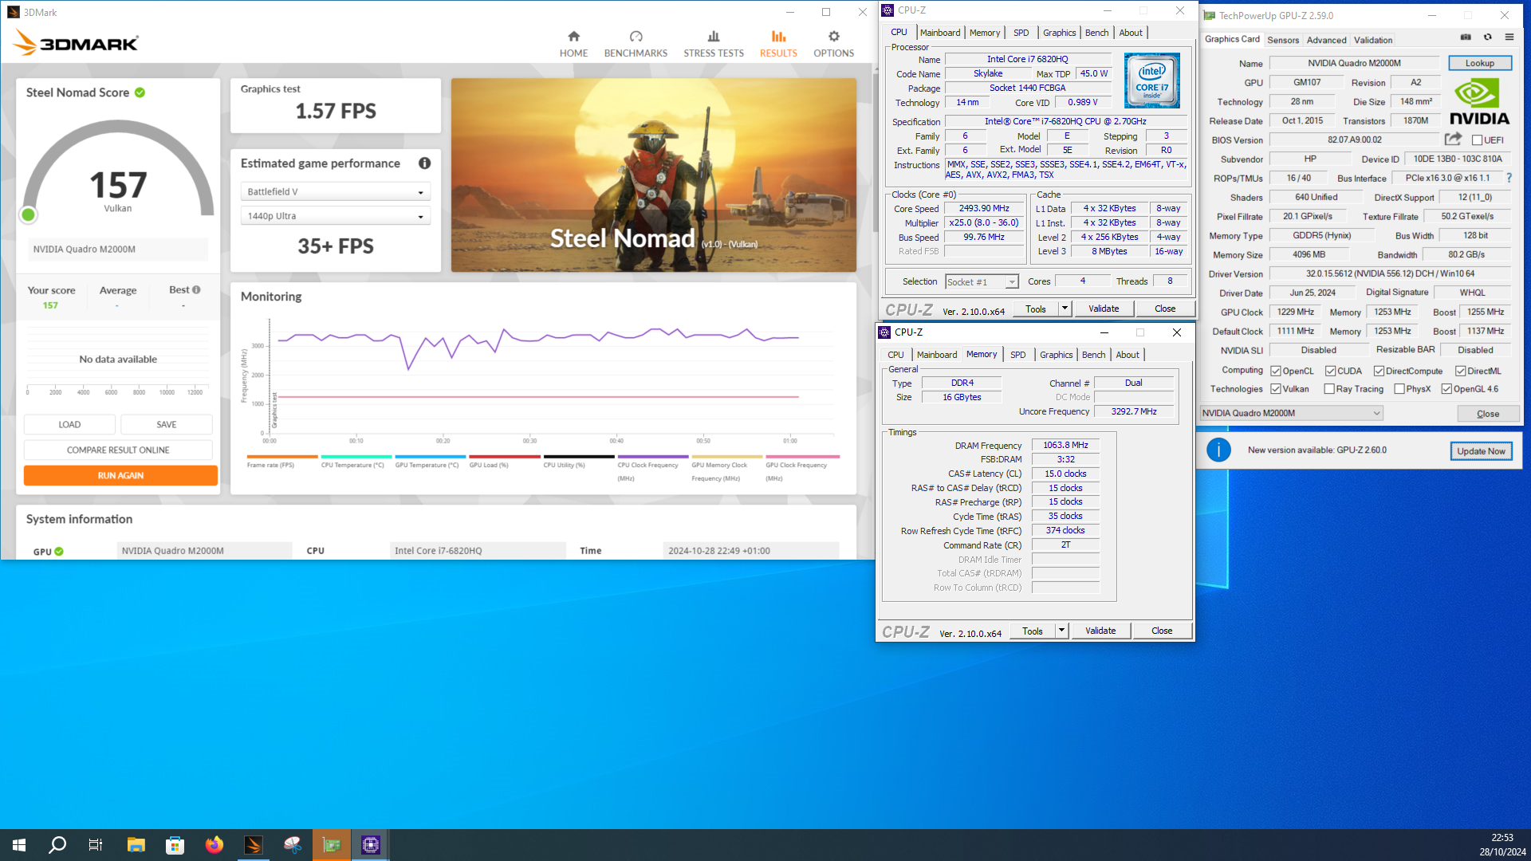Screen dimensions: 1531x861
Task: Toggle the OpenCL checkbox in GPU-Z
Action: pos(1276,372)
